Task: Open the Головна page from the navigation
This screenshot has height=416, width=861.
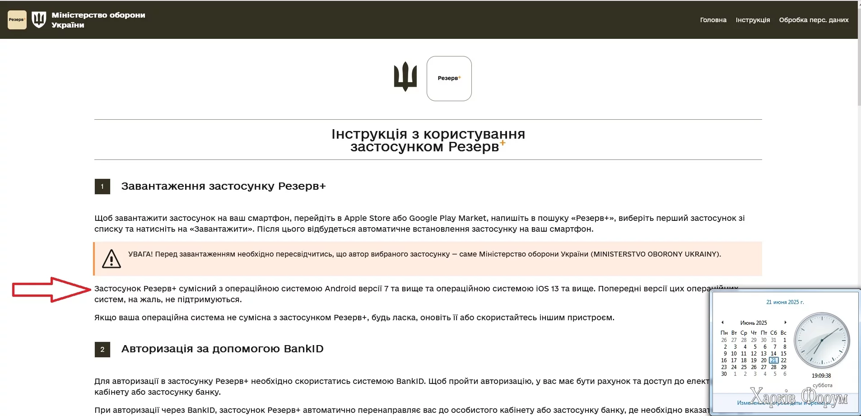Action: (x=713, y=20)
